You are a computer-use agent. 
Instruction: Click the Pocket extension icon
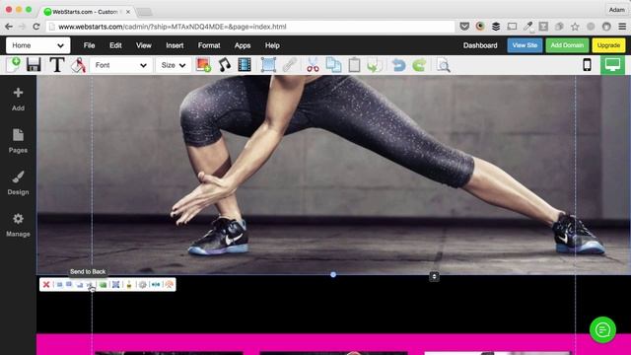tap(464, 27)
